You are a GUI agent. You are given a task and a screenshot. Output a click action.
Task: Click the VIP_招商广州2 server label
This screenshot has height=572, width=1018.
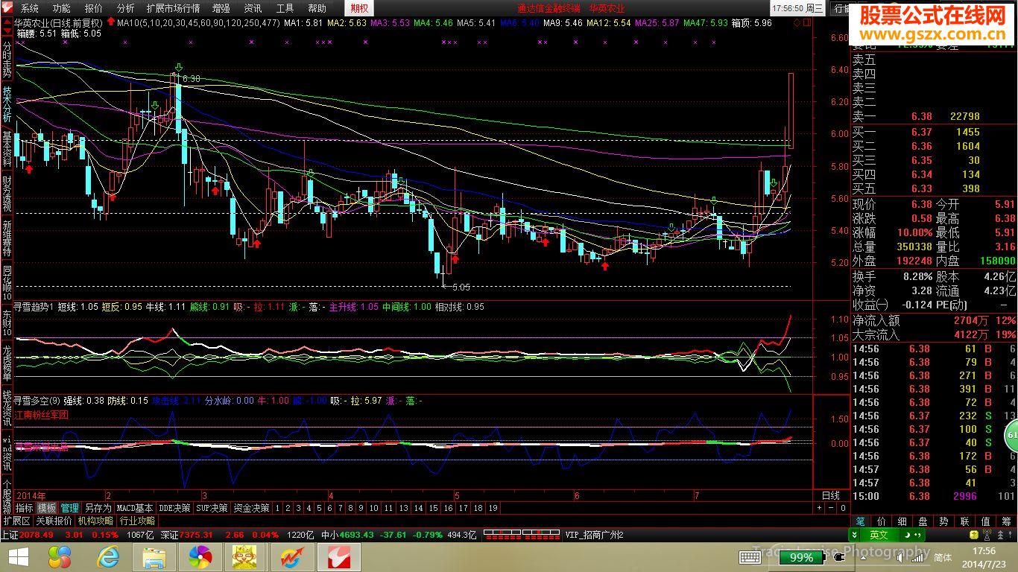tap(595, 535)
